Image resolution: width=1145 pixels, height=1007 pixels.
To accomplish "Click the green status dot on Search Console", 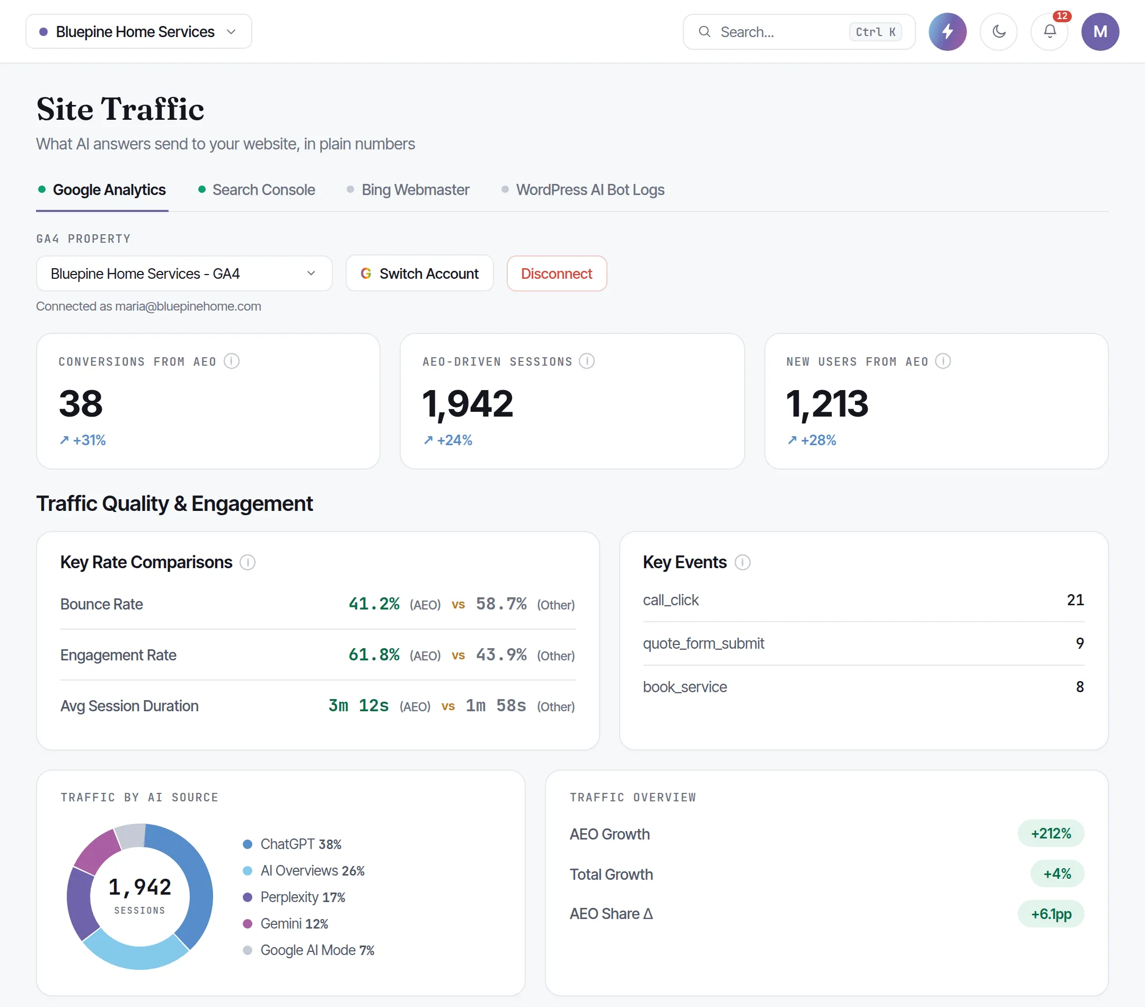I will (201, 189).
